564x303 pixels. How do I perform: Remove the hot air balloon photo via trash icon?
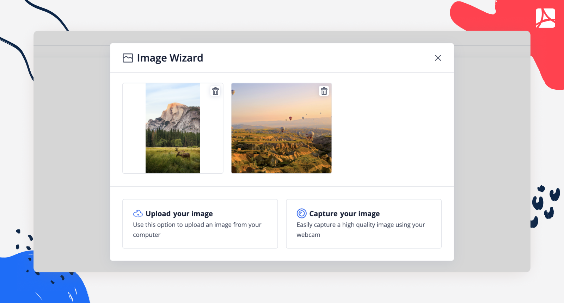coord(324,91)
